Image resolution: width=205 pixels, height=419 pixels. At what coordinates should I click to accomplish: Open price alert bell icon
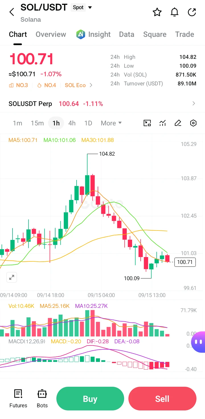click(175, 12)
